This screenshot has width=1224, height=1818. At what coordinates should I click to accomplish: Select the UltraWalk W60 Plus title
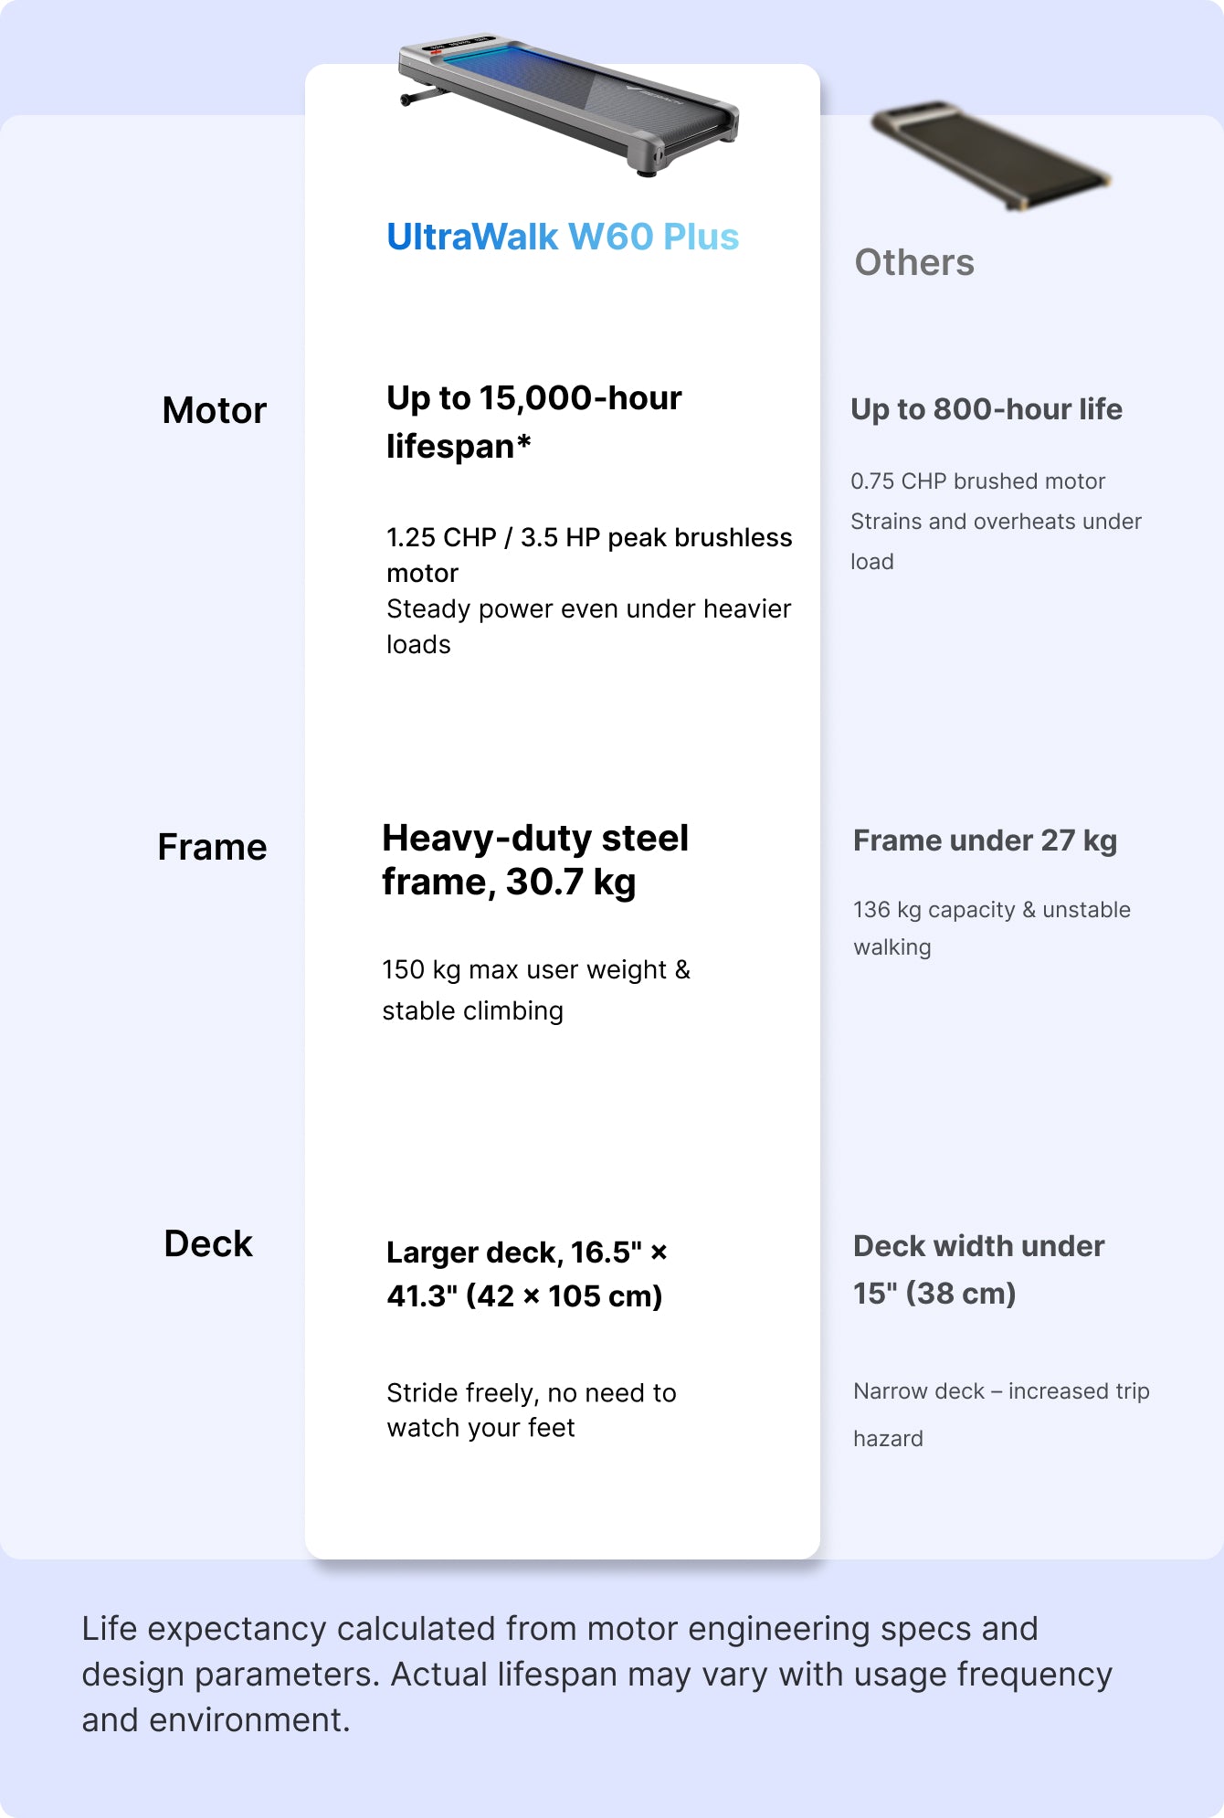[563, 237]
